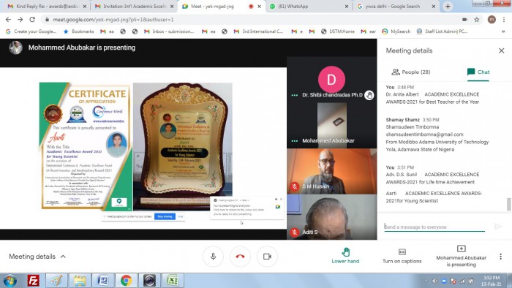Switch to the People (28) tab
Viewport: 512px width, 288px height.
pos(411,72)
